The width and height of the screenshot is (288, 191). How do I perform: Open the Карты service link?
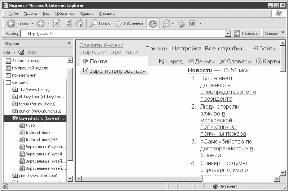pyautogui.click(x=271, y=62)
